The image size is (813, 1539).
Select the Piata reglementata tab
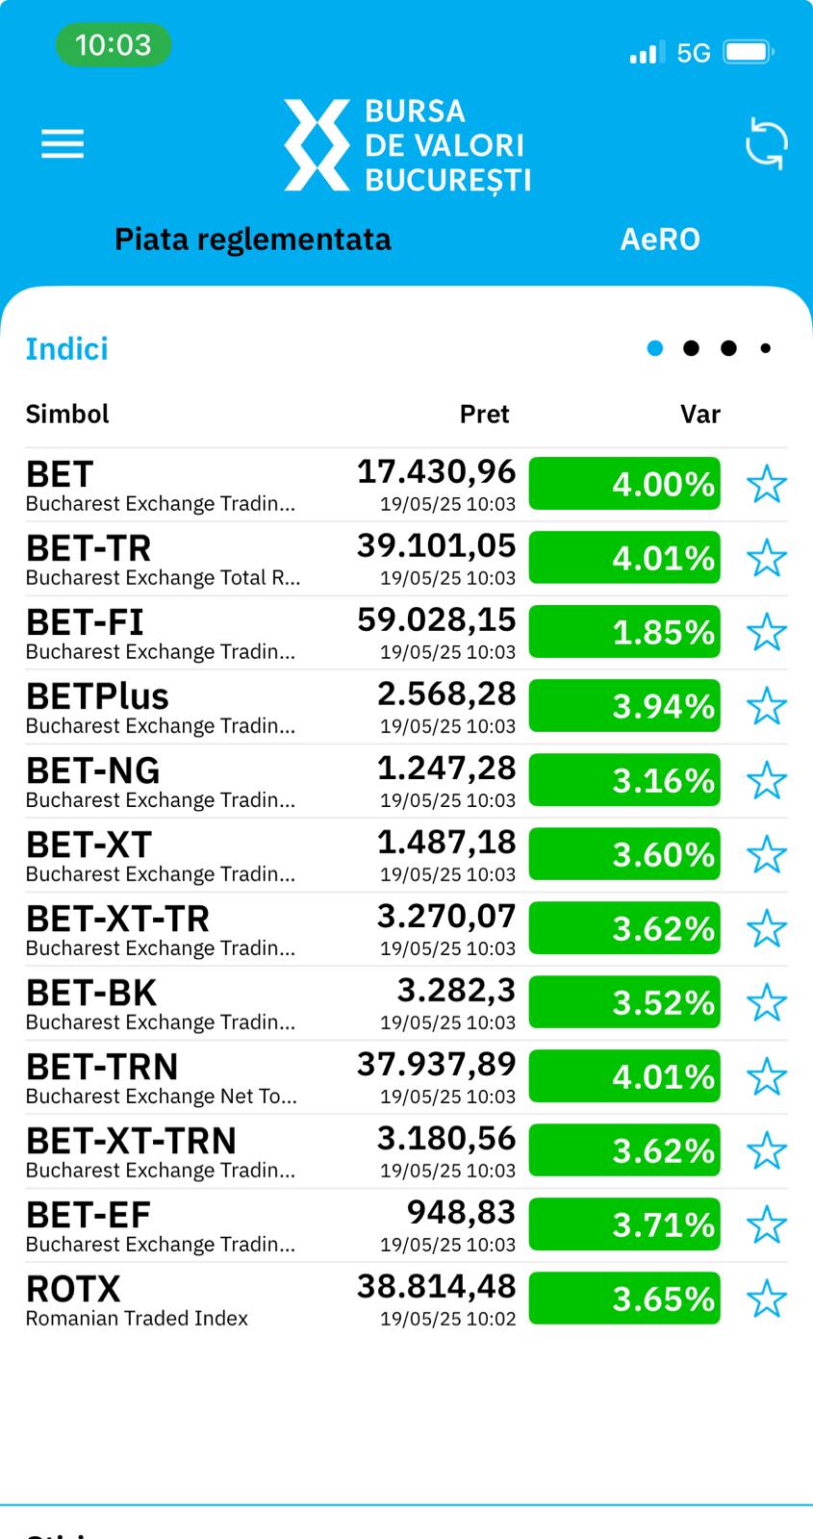253,240
